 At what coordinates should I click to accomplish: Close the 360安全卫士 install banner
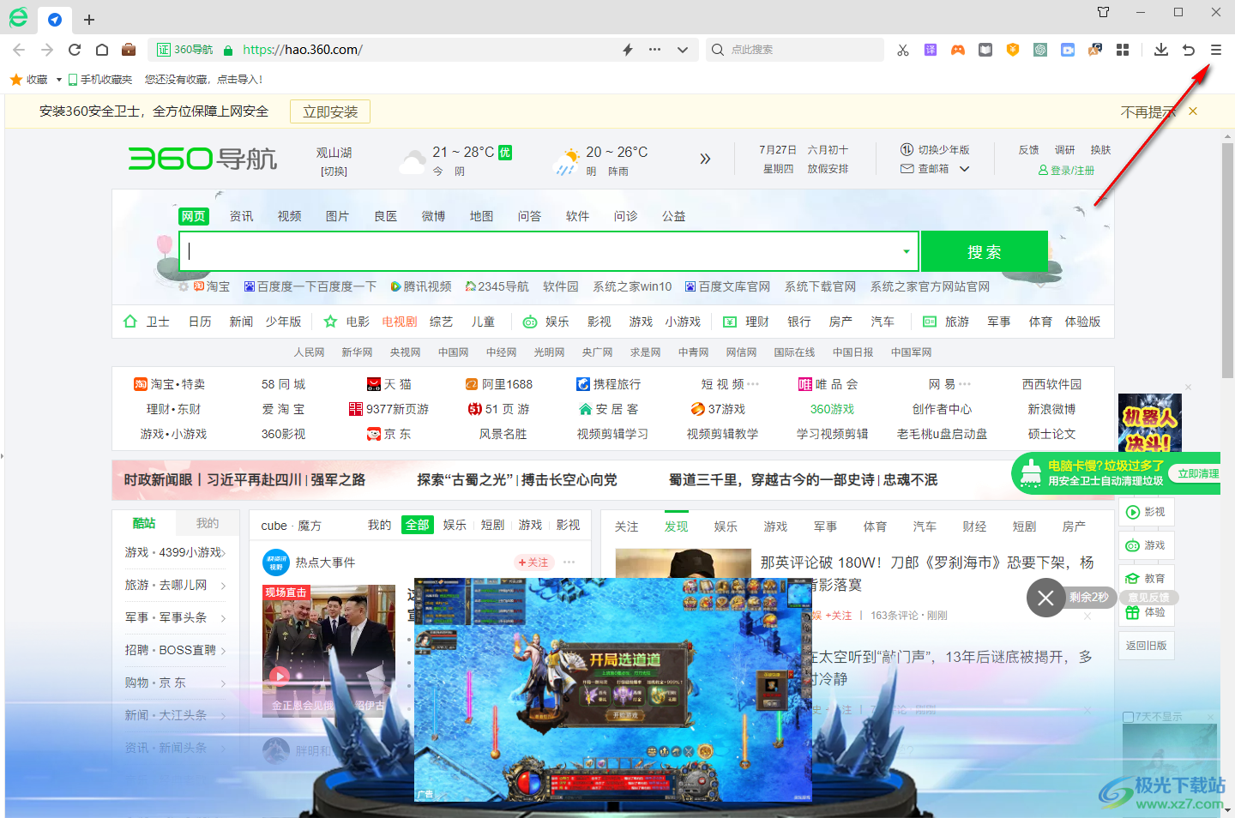[1193, 111]
